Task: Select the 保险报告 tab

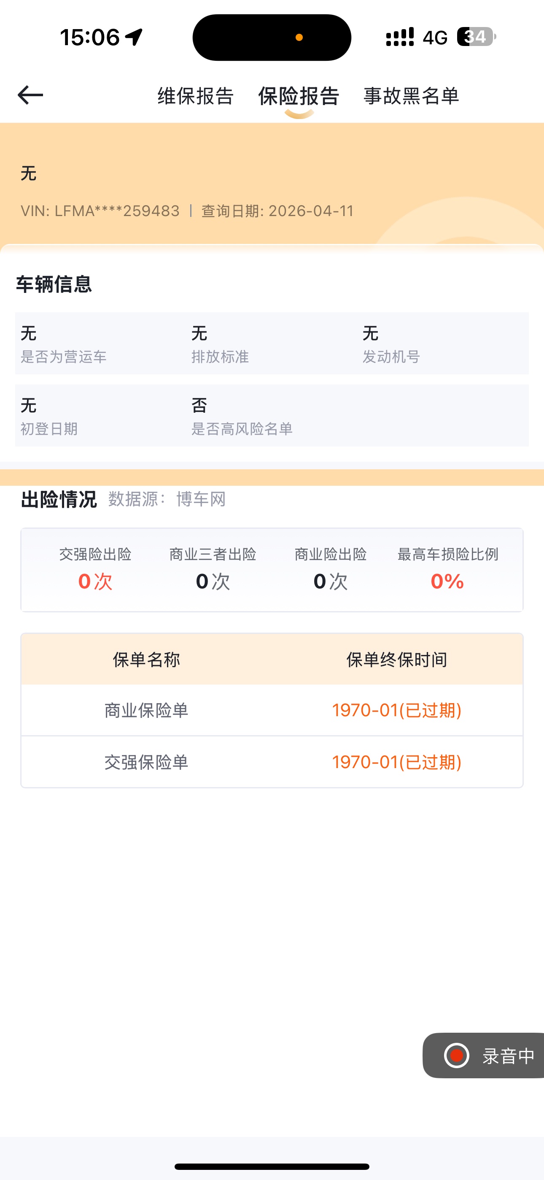Action: (x=299, y=96)
